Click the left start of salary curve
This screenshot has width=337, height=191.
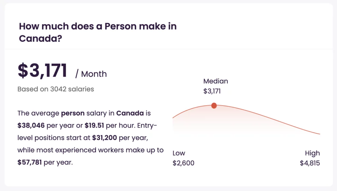point(173,117)
